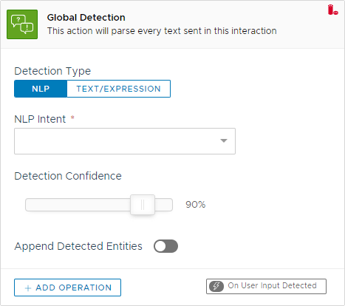Toggle the Append Detected Entities switch
Viewport: 345px width, 306px height.
(165, 246)
